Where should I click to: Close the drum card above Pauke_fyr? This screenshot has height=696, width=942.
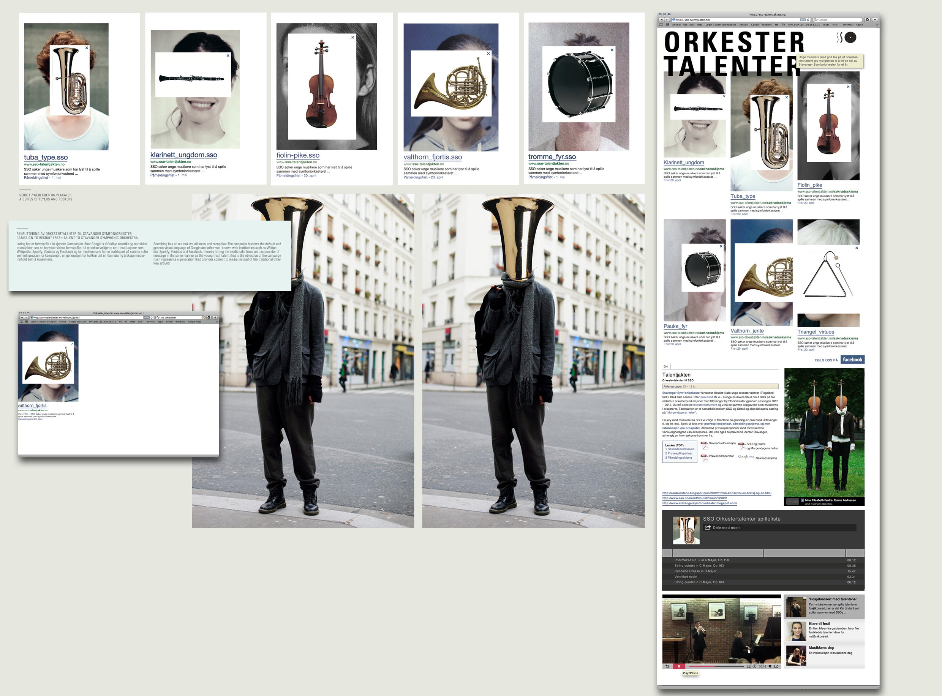721,246
